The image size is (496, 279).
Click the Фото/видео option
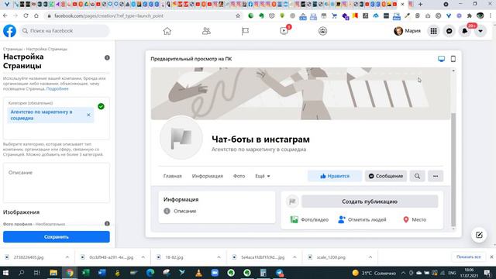point(309,219)
